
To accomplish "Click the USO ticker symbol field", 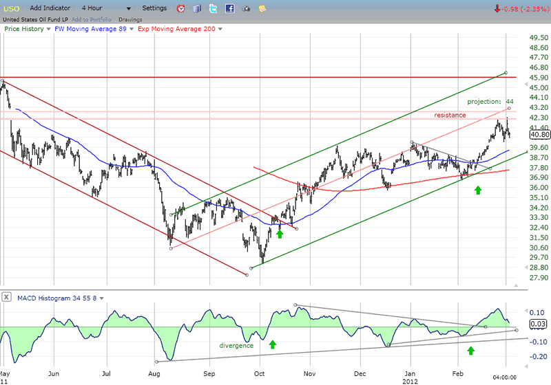I will [12, 8].
